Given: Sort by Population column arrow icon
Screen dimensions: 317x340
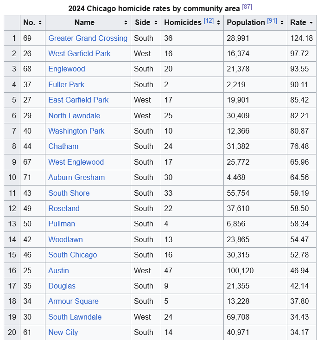Looking at the screenshot, I should [282, 23].
